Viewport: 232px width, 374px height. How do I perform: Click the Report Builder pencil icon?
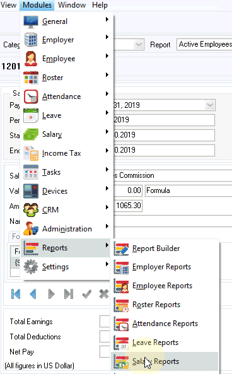click(x=121, y=248)
